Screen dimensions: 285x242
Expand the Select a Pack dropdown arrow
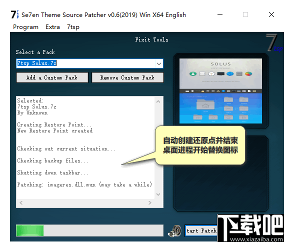coord(159,63)
